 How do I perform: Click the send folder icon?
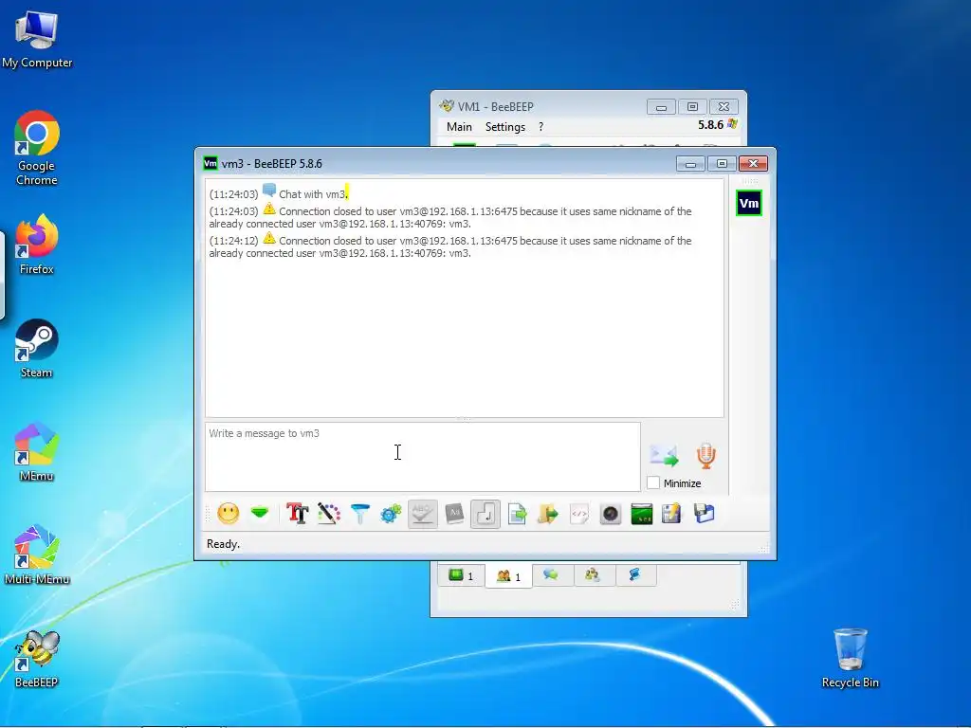tap(548, 514)
